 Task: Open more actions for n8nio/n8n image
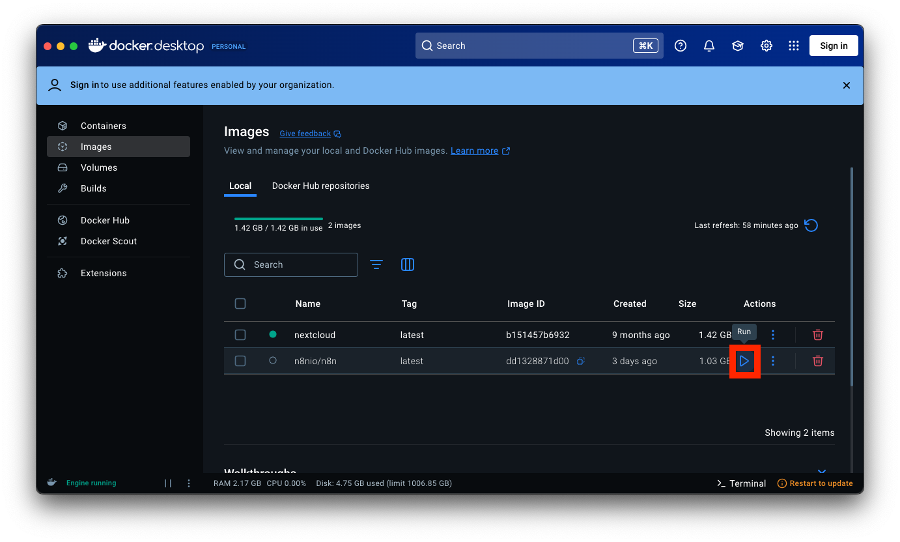click(773, 361)
